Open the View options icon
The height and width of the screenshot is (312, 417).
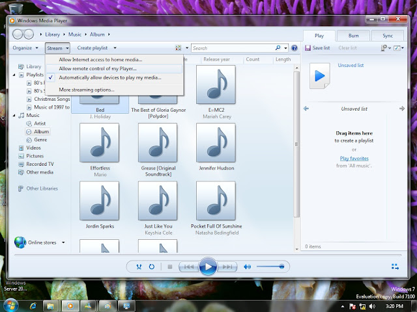pos(178,47)
